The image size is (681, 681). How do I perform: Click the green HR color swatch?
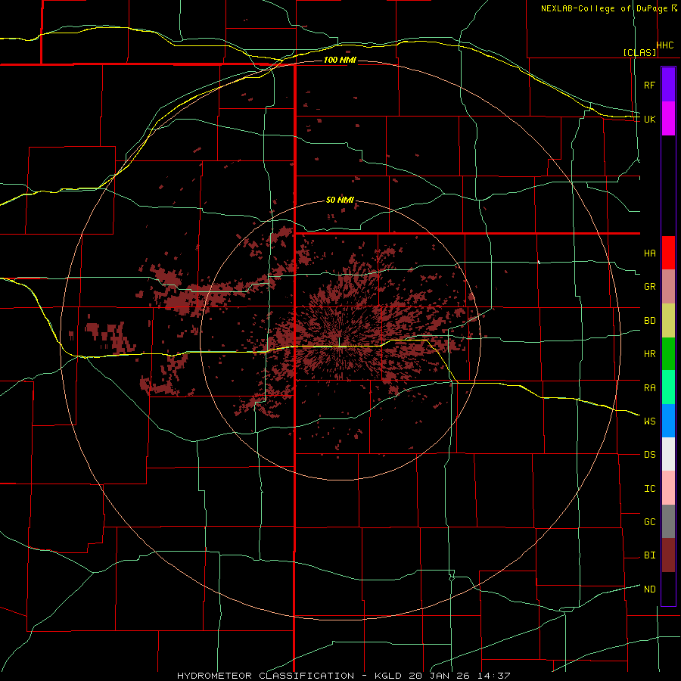tap(668, 354)
